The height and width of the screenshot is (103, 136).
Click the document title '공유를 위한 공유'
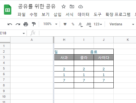(x=37, y=6)
